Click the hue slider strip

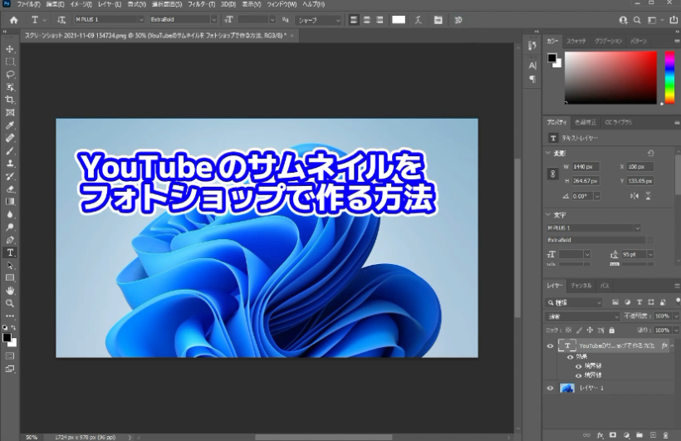pos(669,77)
